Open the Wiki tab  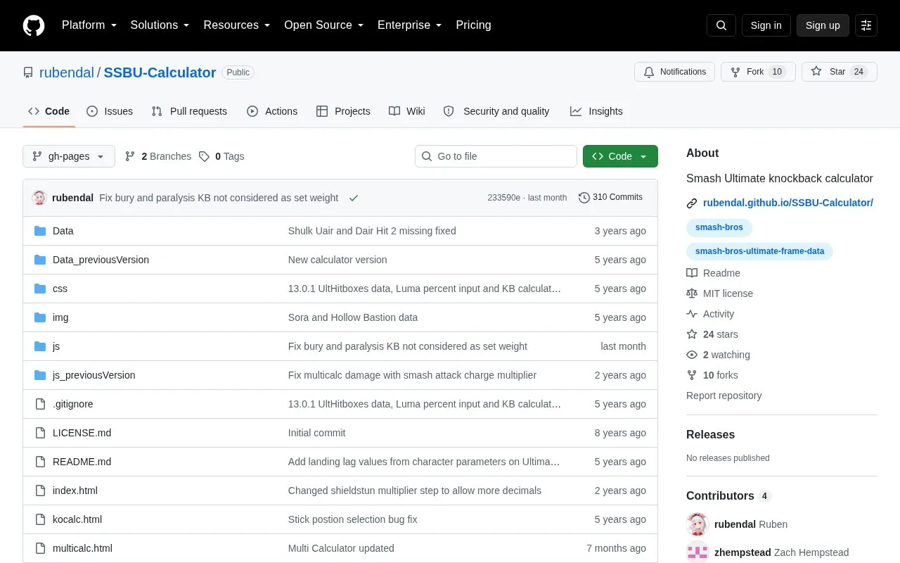(407, 111)
